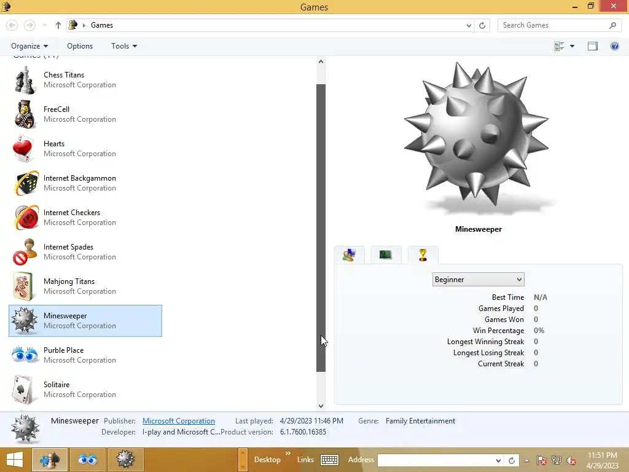The width and height of the screenshot is (629, 472).
Task: Click the "Best Time" statistic label
Action: click(508, 297)
